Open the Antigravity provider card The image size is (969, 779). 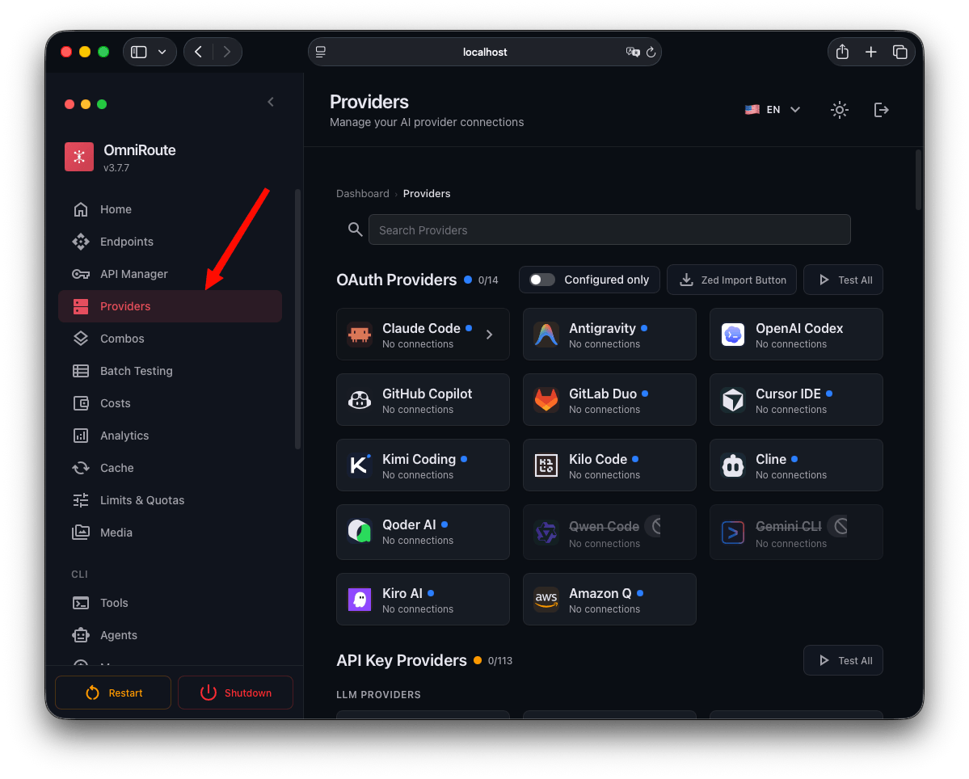(609, 335)
